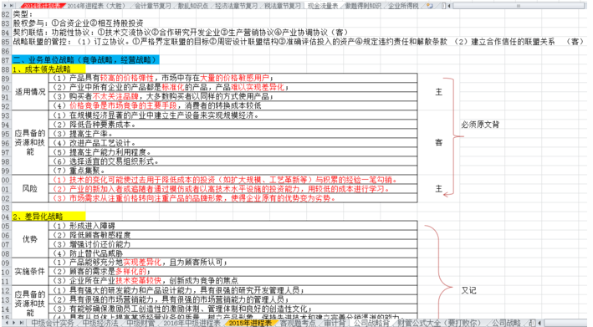593x327 pixels.
Task: Click the top horizontal scrollbar thumb
Action: click(x=518, y=6)
